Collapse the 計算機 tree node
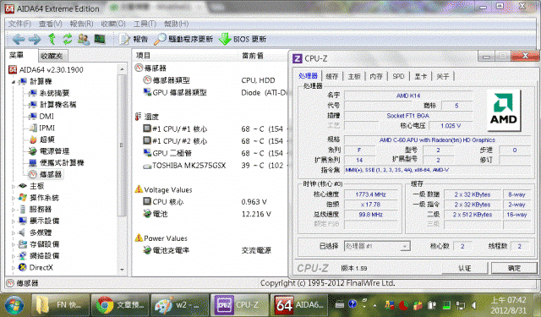The width and height of the screenshot is (541, 317). (14, 82)
